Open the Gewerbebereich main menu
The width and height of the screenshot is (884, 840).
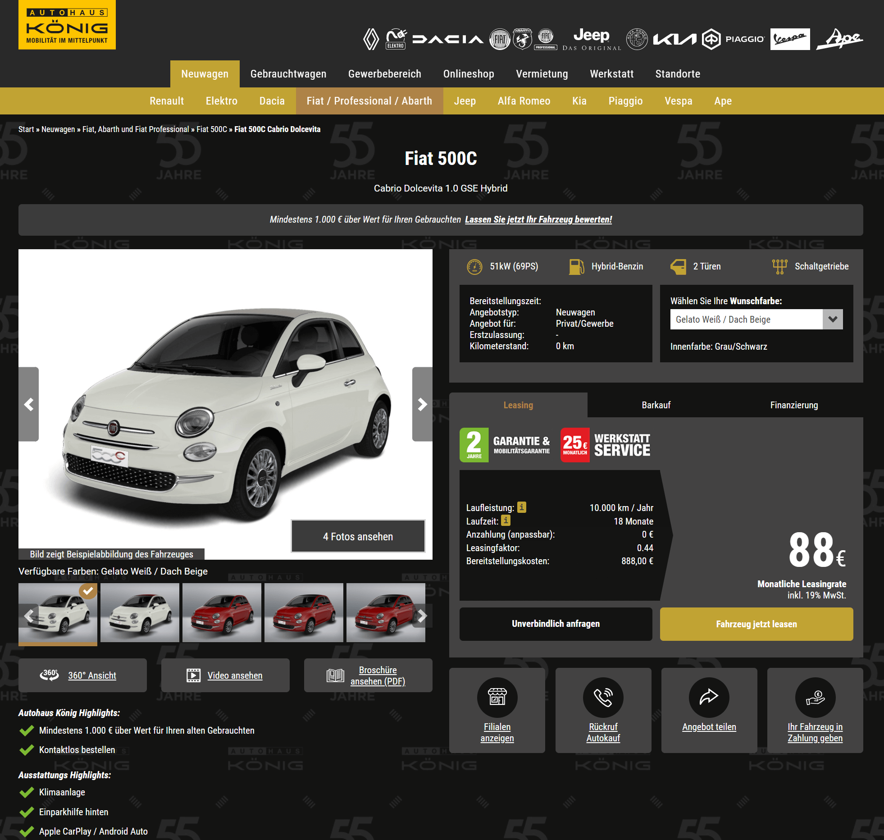coord(385,74)
